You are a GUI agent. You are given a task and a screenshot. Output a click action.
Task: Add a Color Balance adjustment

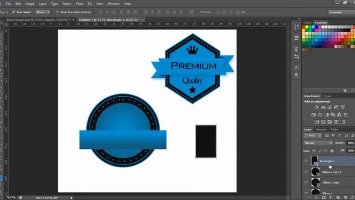(x=320, y=114)
